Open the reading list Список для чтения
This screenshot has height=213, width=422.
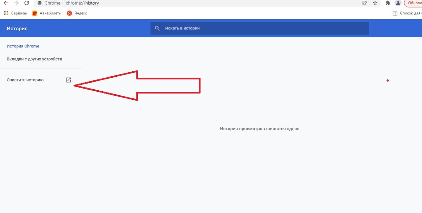407,13
